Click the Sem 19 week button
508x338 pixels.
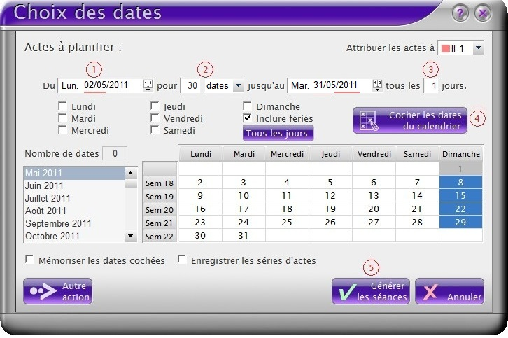tap(160, 197)
